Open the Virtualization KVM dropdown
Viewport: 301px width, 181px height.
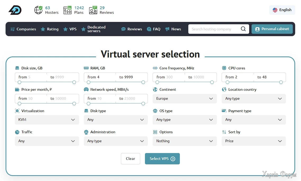pyautogui.click(x=47, y=120)
